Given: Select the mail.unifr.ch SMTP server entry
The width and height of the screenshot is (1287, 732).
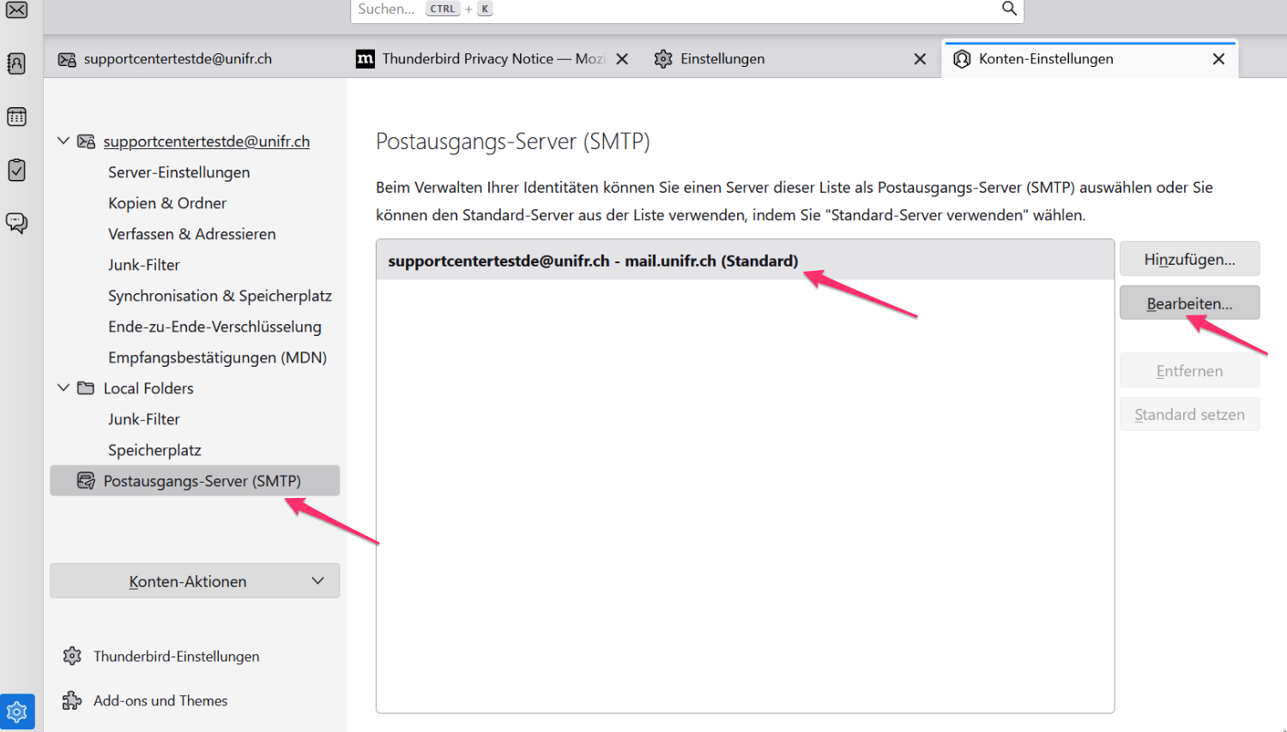Looking at the screenshot, I should pyautogui.click(x=593, y=261).
